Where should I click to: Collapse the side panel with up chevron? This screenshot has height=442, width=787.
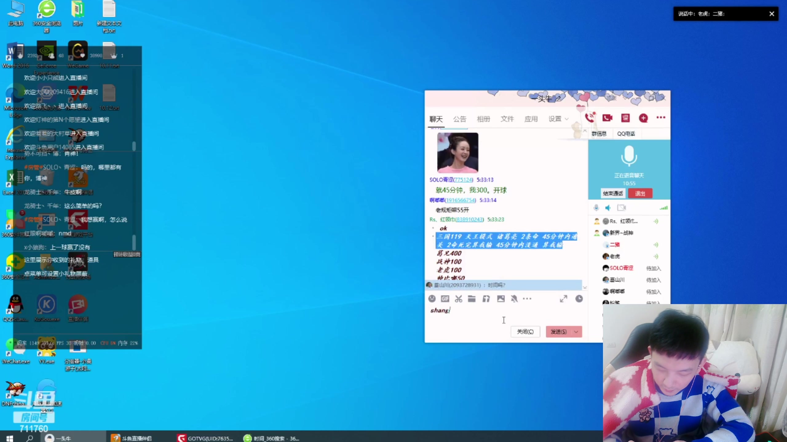pos(585,131)
